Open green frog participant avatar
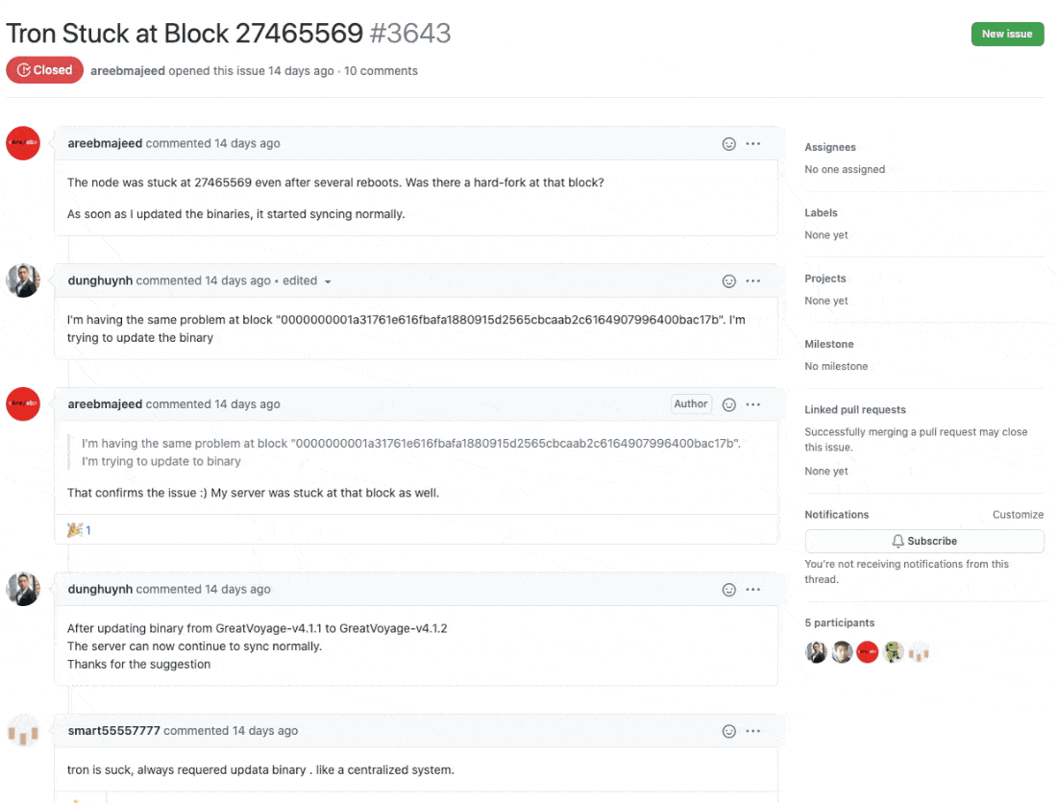 pos(894,652)
